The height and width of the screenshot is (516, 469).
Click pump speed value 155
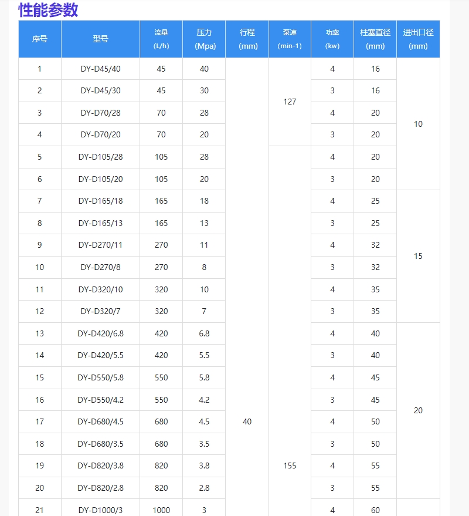[x=290, y=466]
